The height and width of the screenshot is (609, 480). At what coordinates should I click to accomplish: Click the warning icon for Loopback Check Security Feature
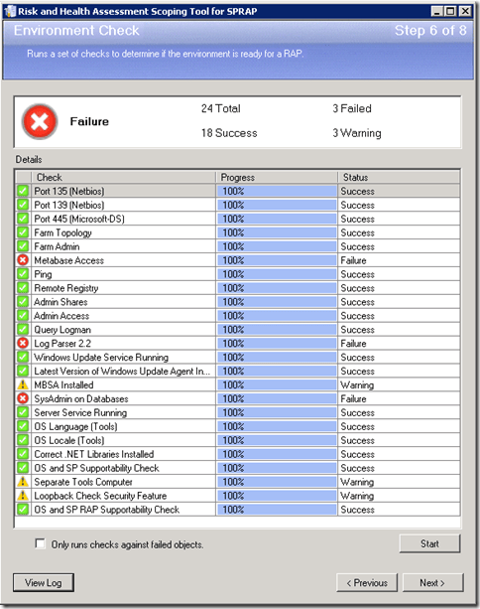coord(23,495)
